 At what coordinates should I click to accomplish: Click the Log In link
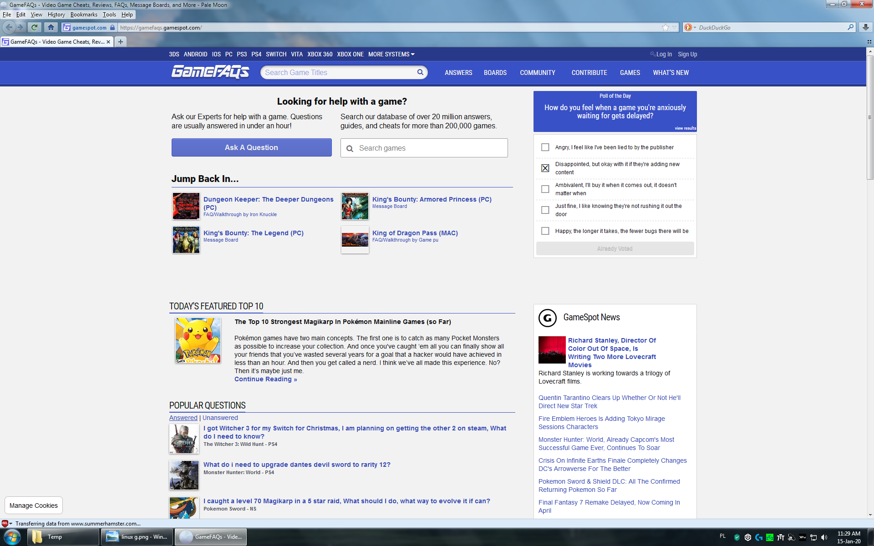664,54
